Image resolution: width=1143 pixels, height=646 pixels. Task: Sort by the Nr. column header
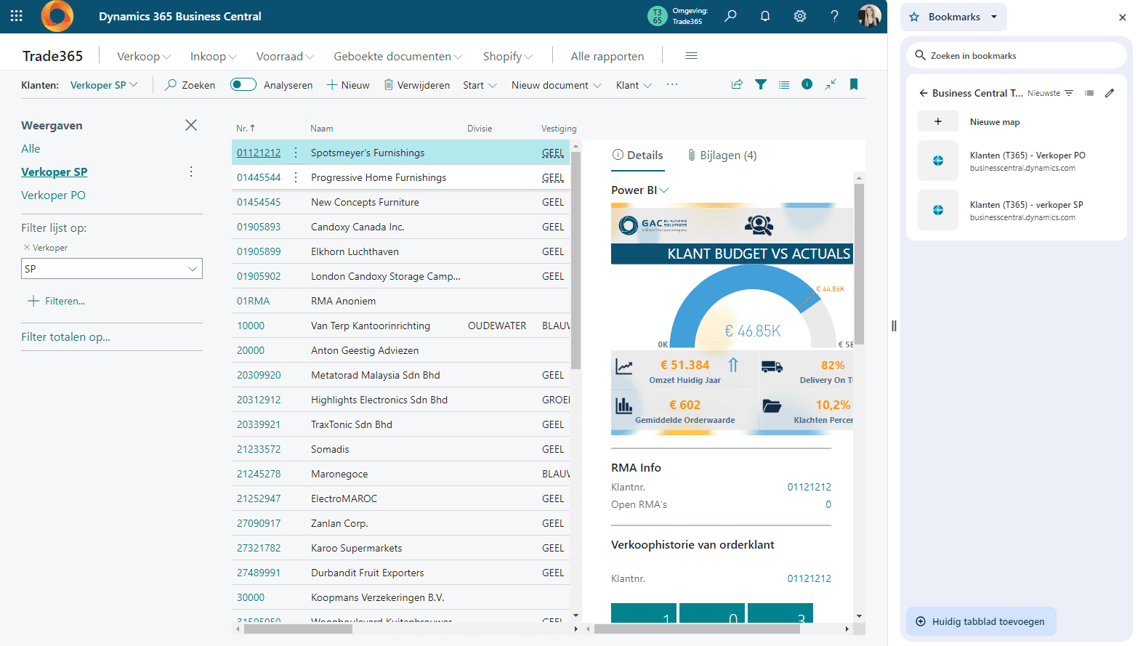246,128
